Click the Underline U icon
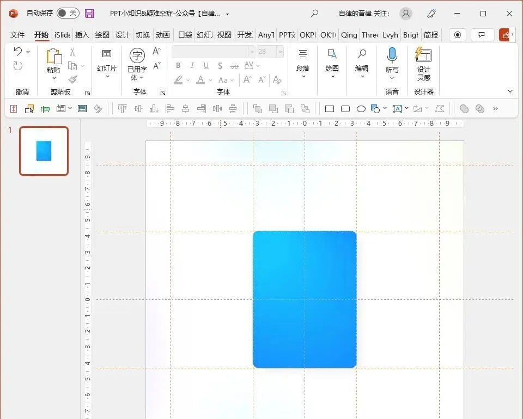Viewport: 523px width, 419px height. point(206,66)
